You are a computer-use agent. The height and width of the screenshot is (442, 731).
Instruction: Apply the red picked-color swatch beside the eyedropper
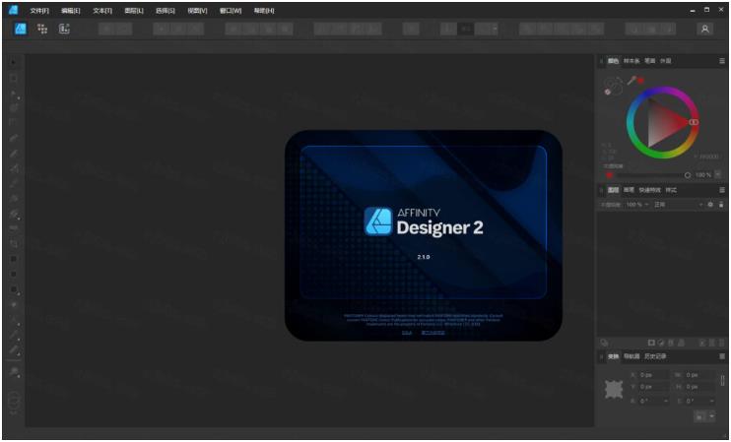[x=641, y=81]
